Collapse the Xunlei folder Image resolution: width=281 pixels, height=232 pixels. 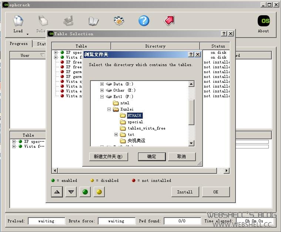pos(109,109)
